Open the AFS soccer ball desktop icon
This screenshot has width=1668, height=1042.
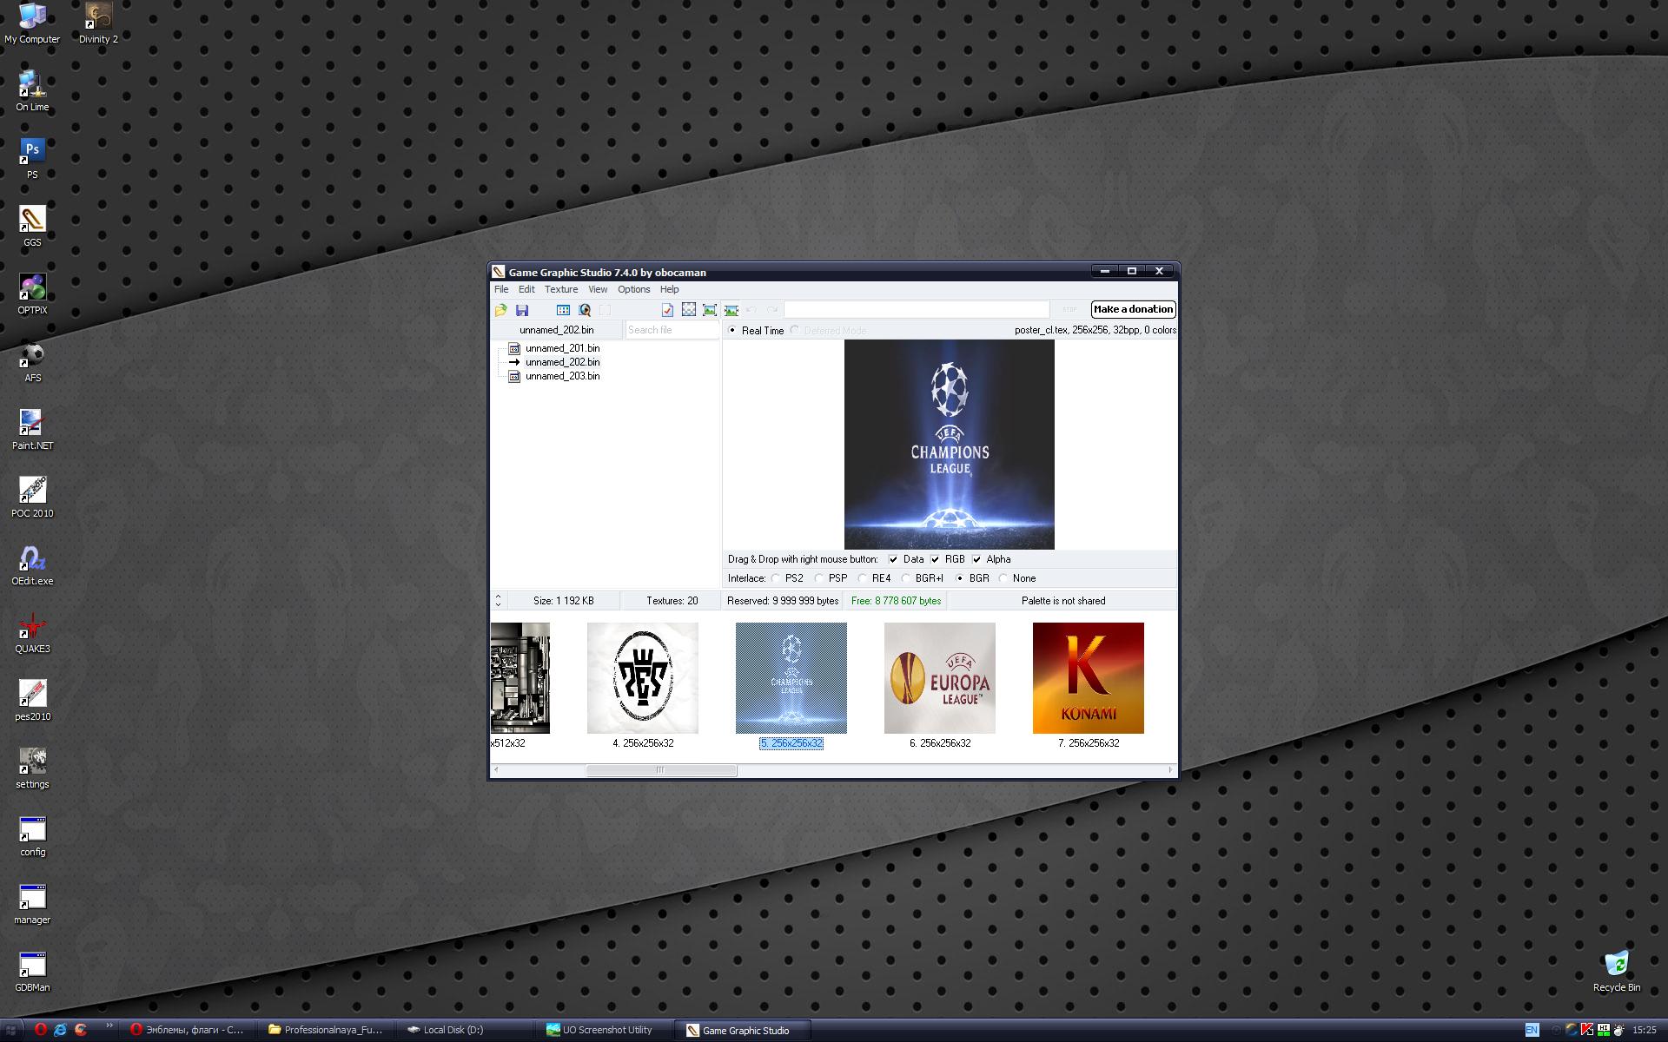pos(32,361)
